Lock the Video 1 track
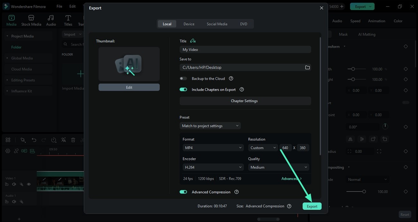This screenshot has width=418, height=222. (7, 184)
